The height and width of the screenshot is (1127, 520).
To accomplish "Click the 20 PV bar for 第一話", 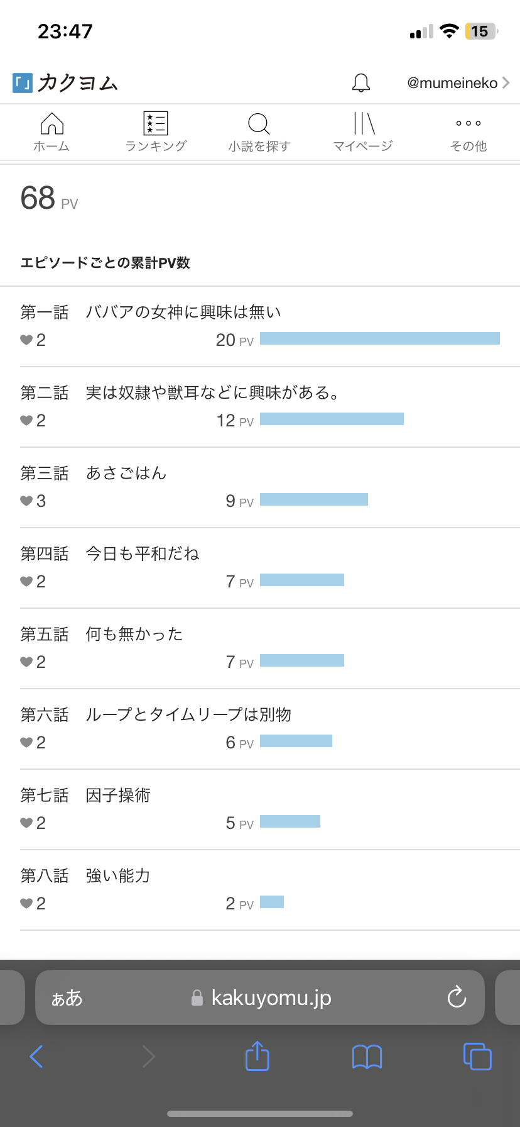I will pyautogui.click(x=379, y=338).
